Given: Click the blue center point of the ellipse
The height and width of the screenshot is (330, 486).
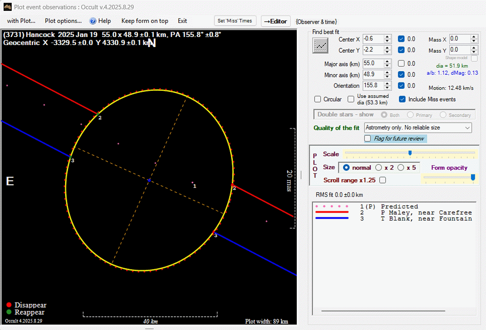Looking at the screenshot, I should coord(149,180).
